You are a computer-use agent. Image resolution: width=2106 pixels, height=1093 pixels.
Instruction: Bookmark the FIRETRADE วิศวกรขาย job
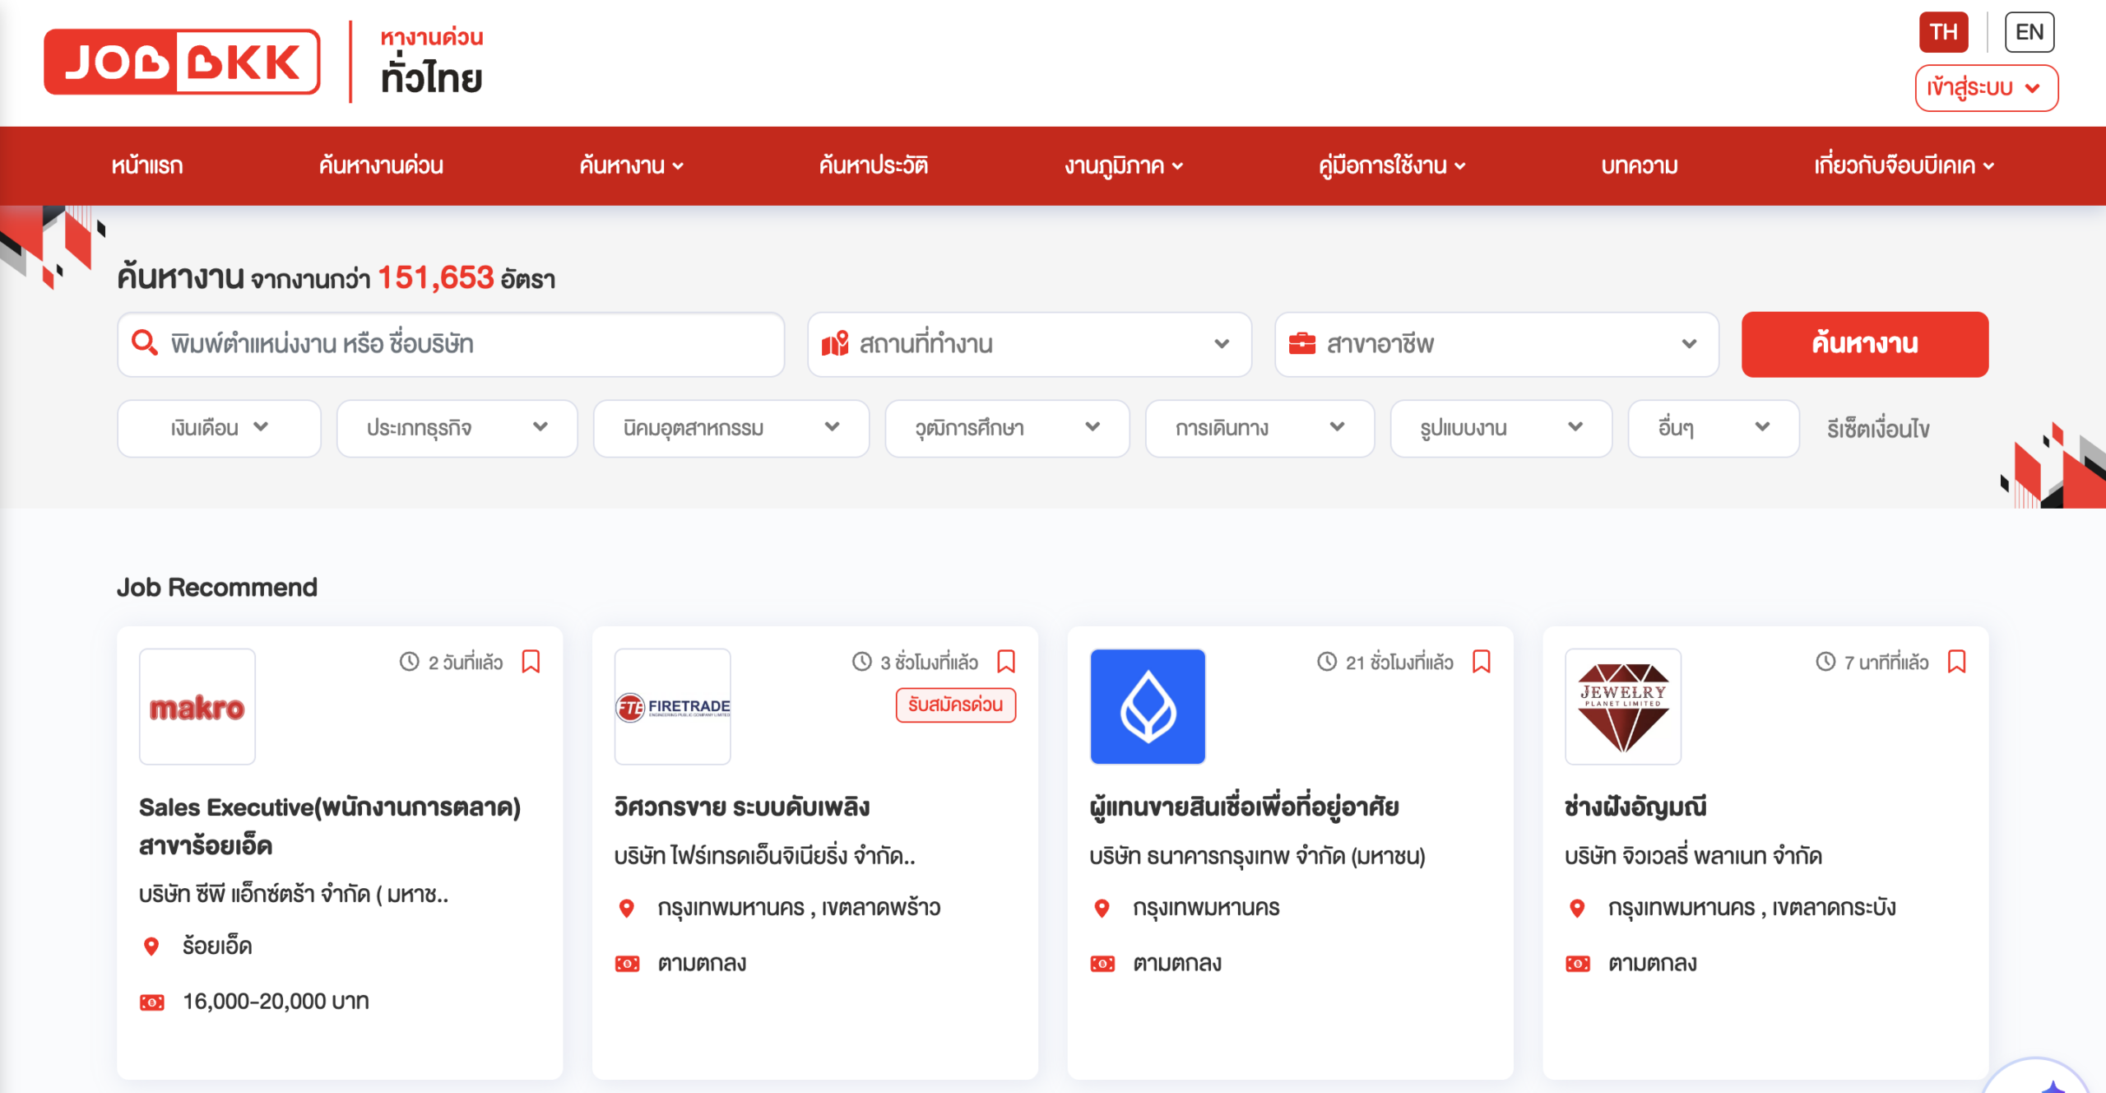tap(1006, 662)
